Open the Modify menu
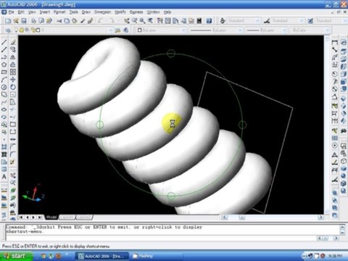Screen dimensions: 348x261 coord(120,12)
